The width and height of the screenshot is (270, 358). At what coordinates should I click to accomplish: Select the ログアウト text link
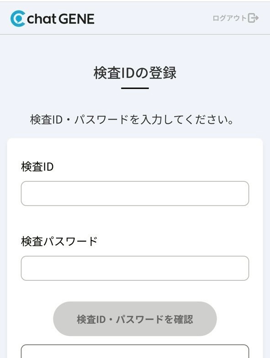click(x=229, y=18)
